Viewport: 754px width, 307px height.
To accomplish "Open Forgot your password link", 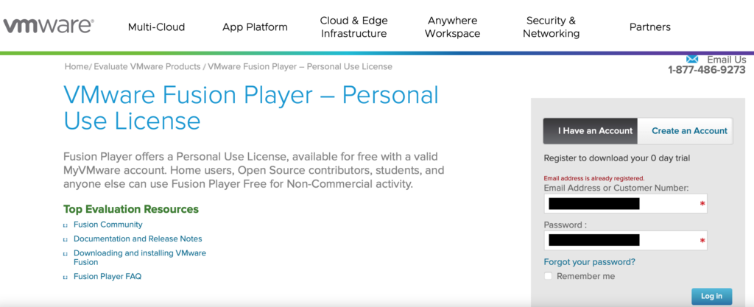I will 589,262.
